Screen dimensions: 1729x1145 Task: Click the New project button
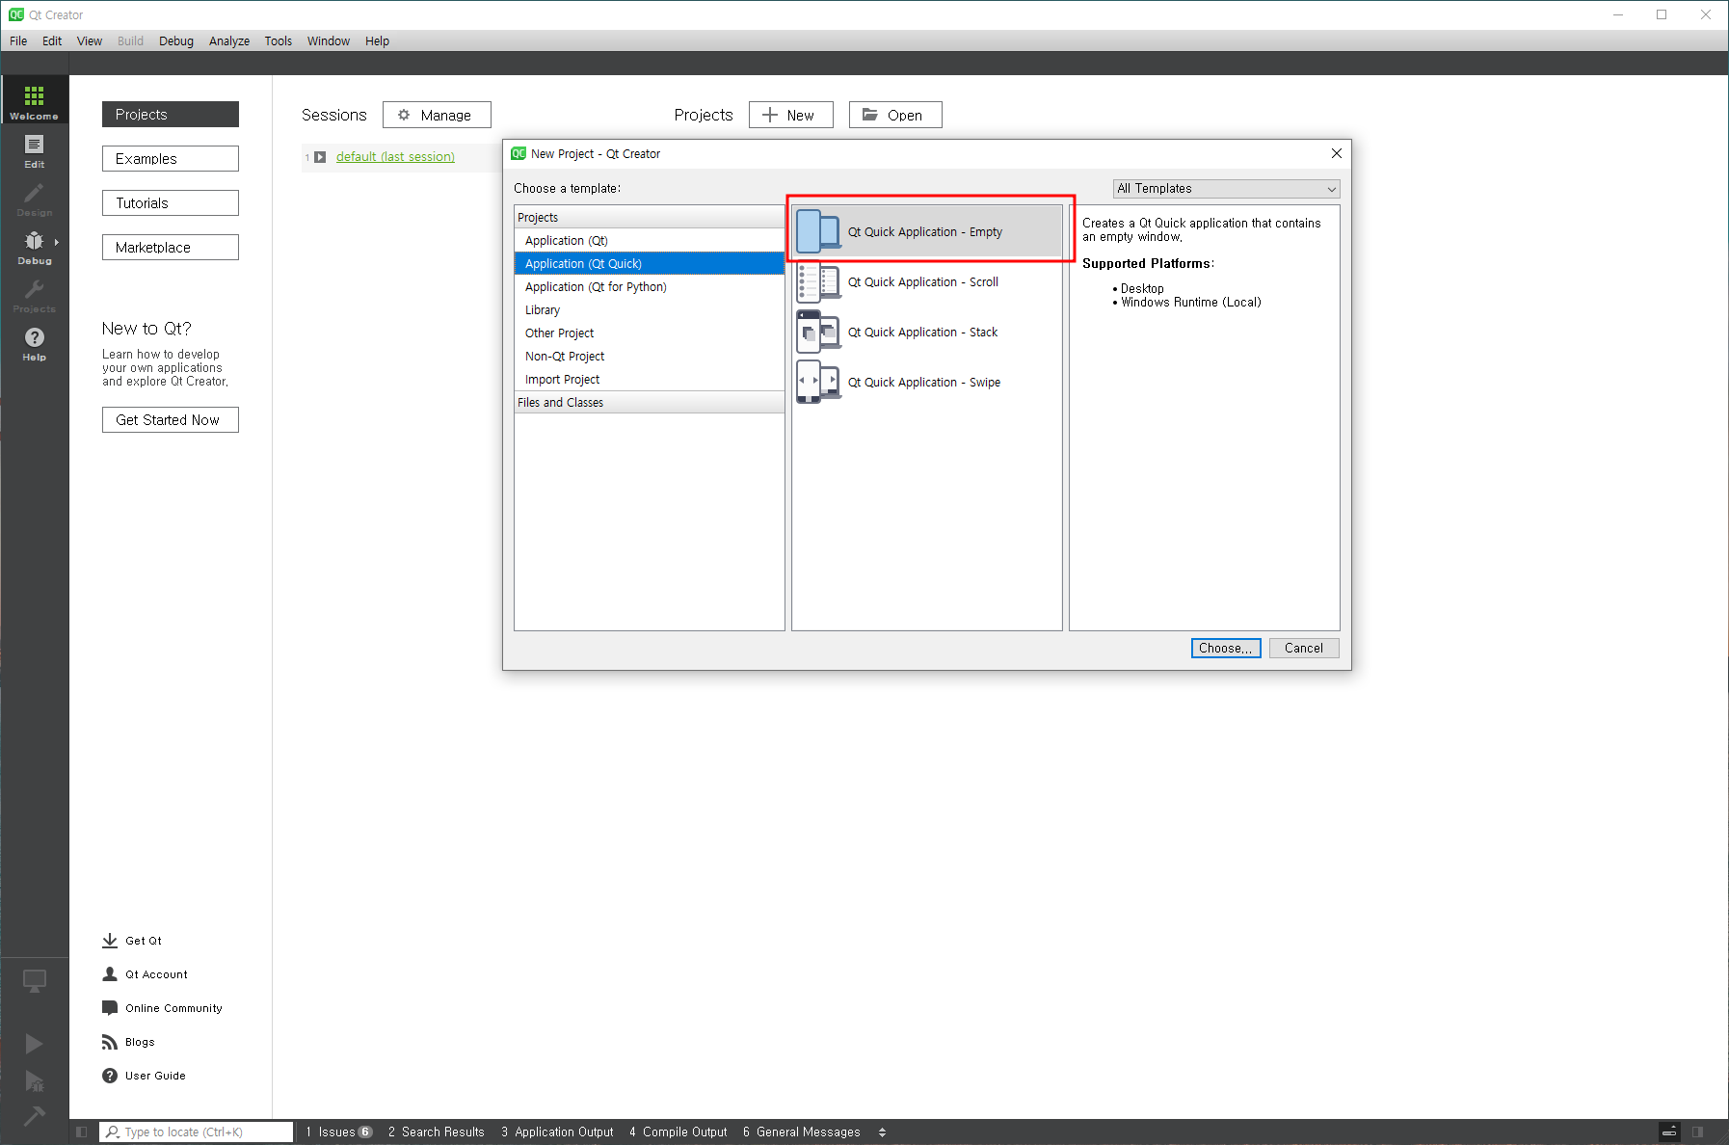click(x=790, y=115)
